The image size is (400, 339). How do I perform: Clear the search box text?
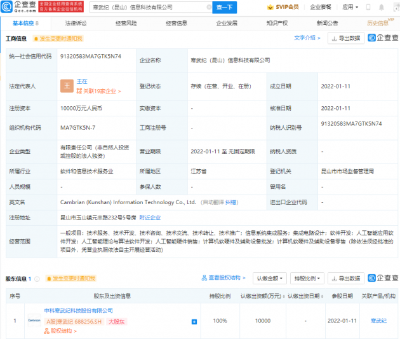[x=209, y=7]
